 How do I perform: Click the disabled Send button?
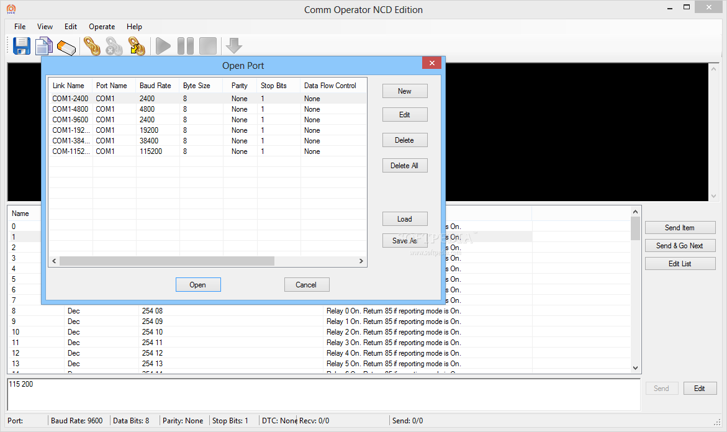(662, 389)
